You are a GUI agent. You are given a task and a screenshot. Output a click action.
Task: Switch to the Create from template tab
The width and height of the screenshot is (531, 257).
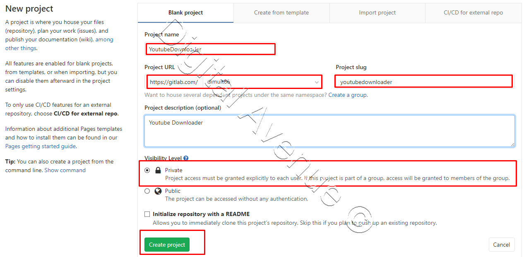[281, 12]
